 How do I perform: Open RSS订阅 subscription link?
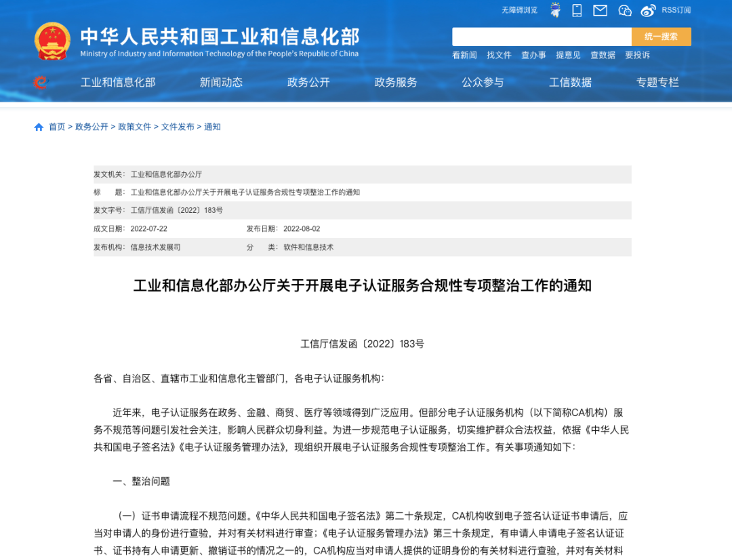pyautogui.click(x=676, y=10)
